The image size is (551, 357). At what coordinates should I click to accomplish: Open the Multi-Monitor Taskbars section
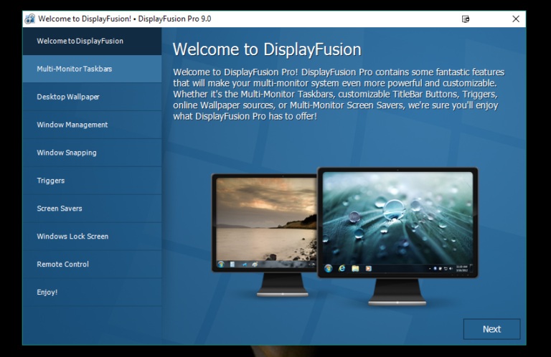(92, 69)
